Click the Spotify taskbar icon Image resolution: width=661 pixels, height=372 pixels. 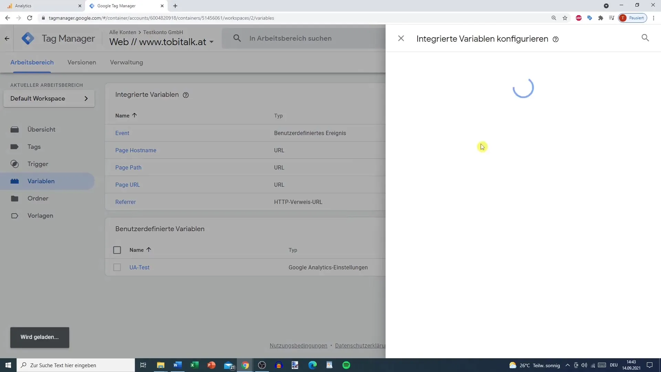pyautogui.click(x=346, y=365)
